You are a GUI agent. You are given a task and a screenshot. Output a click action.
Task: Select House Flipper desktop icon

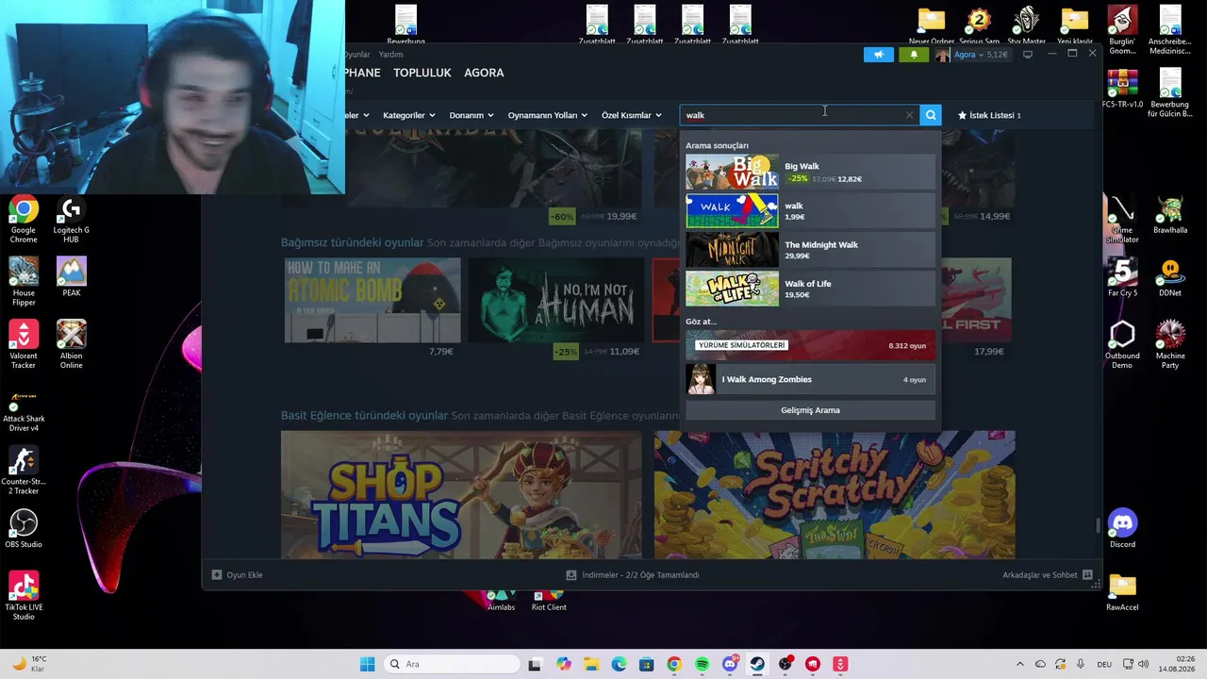pyautogui.click(x=24, y=282)
